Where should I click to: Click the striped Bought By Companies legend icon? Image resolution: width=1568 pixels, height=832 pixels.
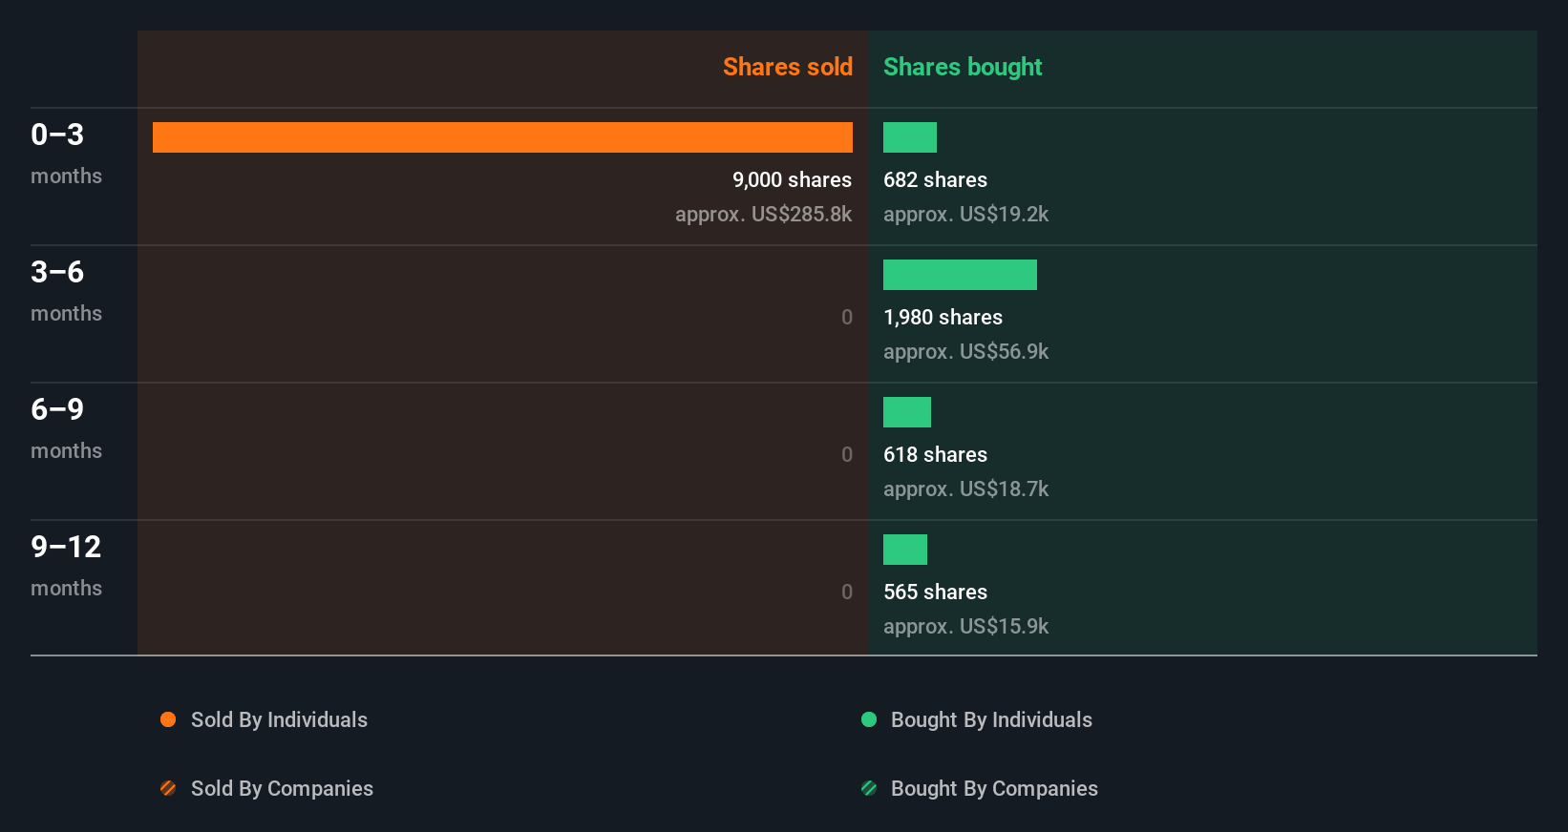pos(869,788)
